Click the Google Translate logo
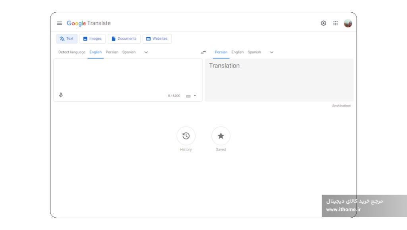This screenshot has height=230, width=407. tap(89, 23)
